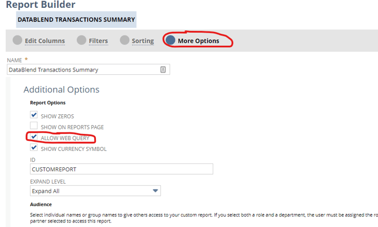Uncheck Show Currency Symbol checkbox
Viewport: 378px width, 227px height.
(34, 148)
